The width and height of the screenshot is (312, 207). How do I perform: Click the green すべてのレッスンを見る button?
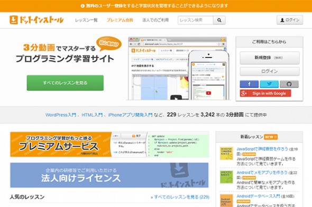(65, 83)
